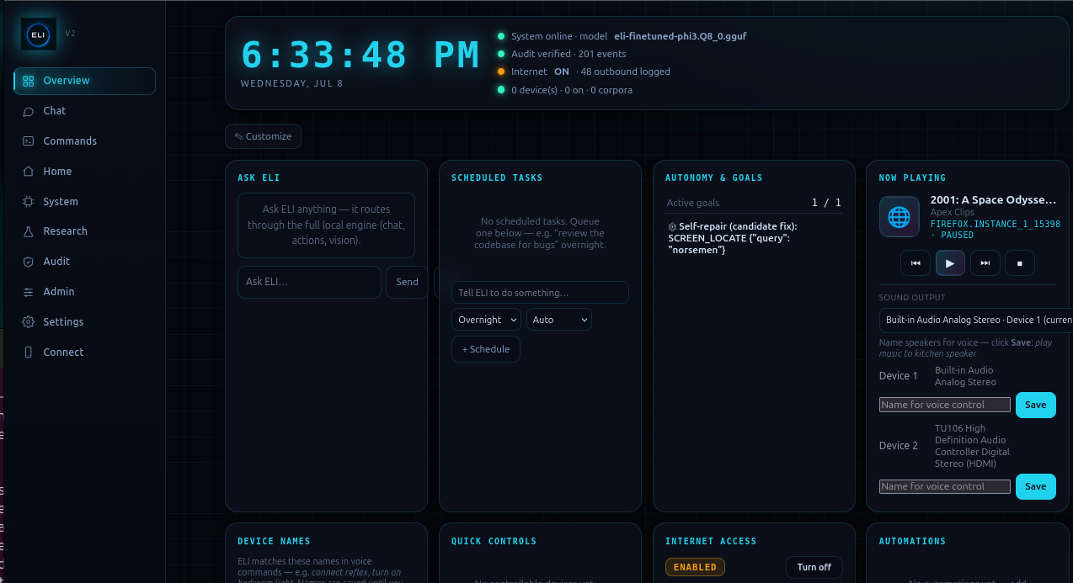Click the Tell ELI to do something field
Image resolution: width=1073 pixels, height=583 pixels.
coord(540,293)
